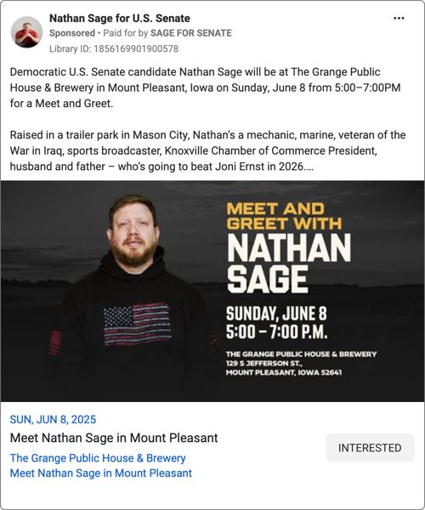This screenshot has height=510, width=425.
Task: Open the three-dot options menu
Action: 399,18
